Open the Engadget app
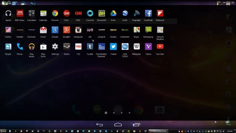 coord(137,13)
